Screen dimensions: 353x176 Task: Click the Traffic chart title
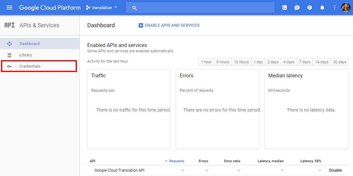tap(99, 76)
